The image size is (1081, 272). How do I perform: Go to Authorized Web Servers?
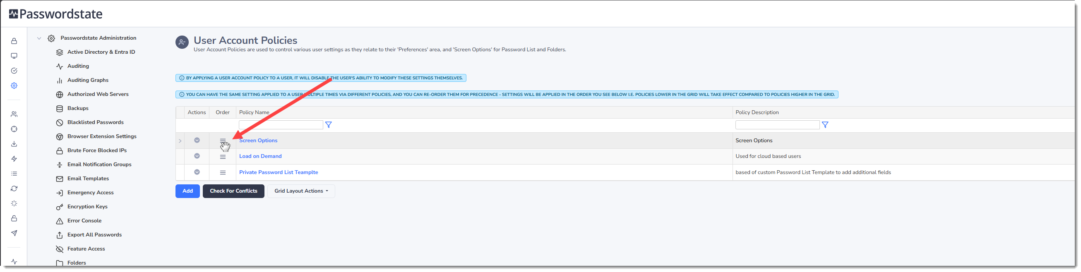pyautogui.click(x=98, y=94)
